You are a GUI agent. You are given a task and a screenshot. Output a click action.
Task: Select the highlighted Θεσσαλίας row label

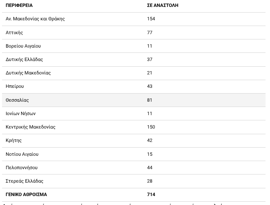[17, 100]
